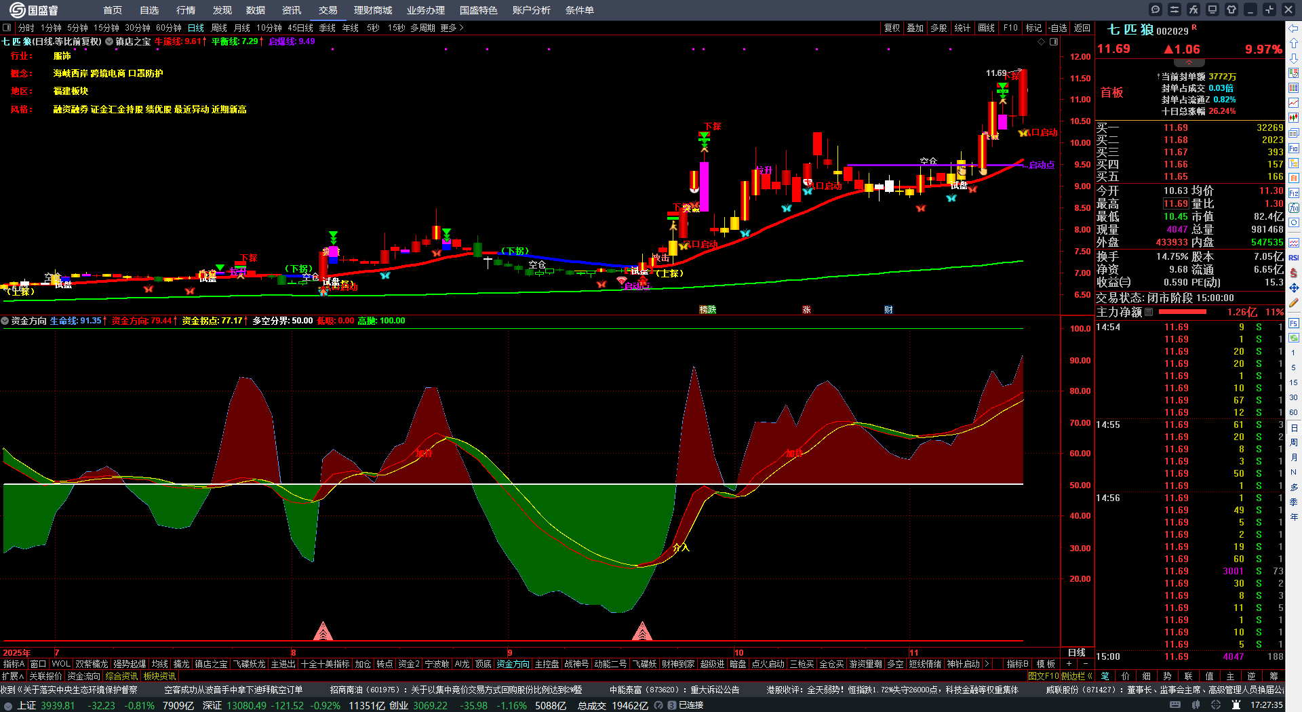Click the diamond icon above the price chart

[x=1042, y=41]
